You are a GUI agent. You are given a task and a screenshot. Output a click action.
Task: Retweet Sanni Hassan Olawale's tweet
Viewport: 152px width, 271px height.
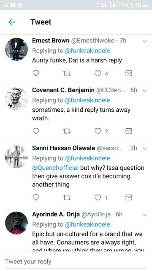tap(67, 197)
